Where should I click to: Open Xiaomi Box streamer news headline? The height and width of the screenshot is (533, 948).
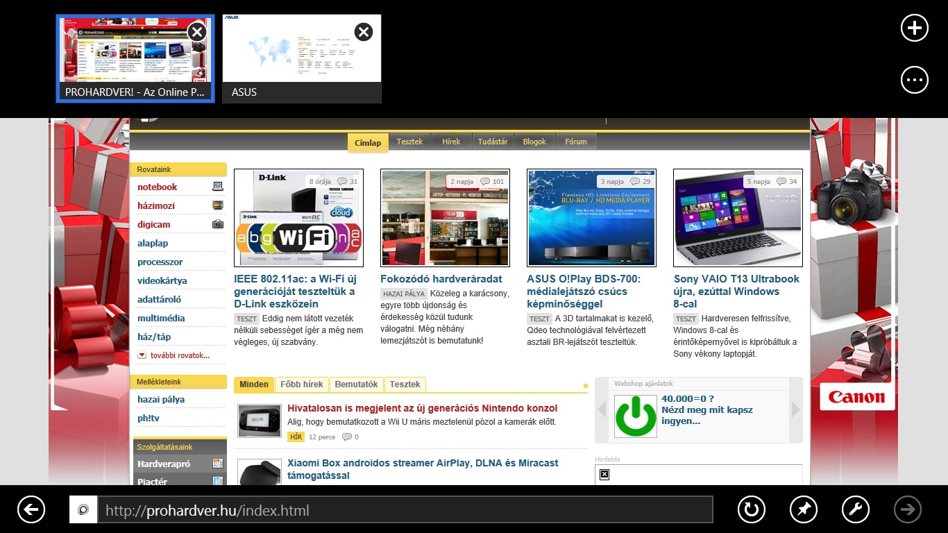pyautogui.click(x=423, y=469)
